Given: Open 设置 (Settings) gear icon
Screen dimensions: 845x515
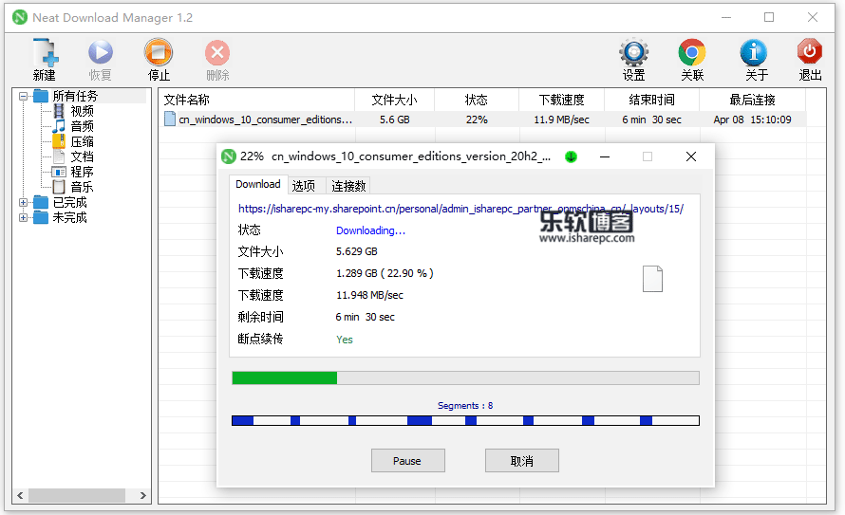Looking at the screenshot, I should 634,52.
